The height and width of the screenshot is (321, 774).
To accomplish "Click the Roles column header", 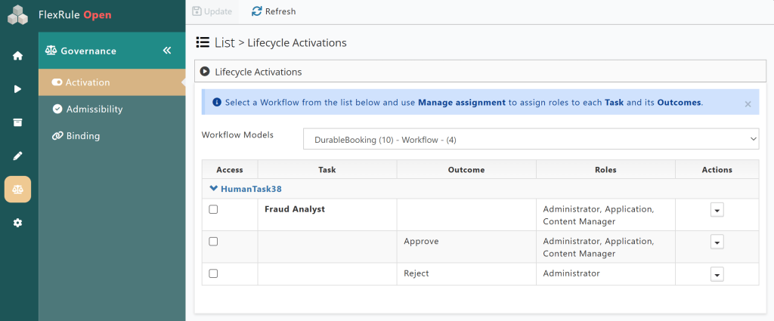I will click(605, 170).
